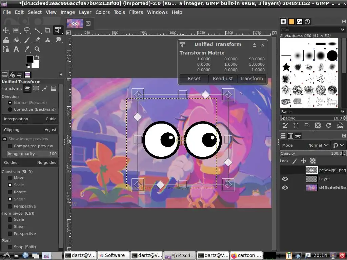This screenshot has width=347, height=260.
Task: Open the tool options tab menu arrow
Action: (61, 74)
